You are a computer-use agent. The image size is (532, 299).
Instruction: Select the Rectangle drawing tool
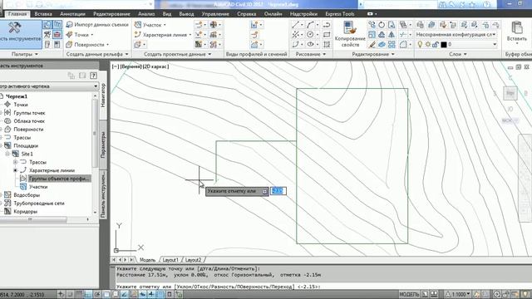[327, 35]
